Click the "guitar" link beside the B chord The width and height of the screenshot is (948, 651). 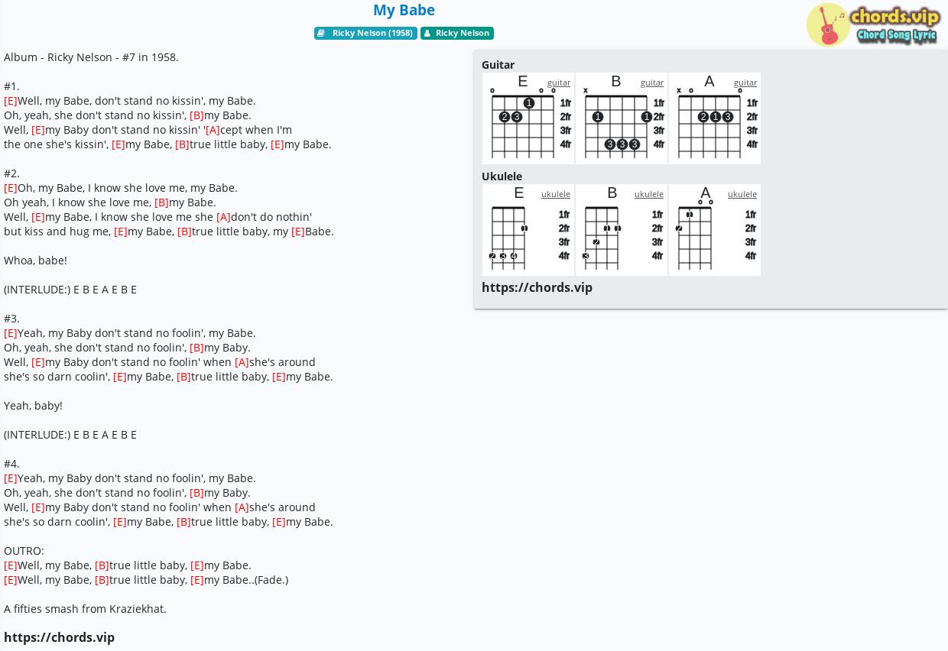[x=652, y=83]
